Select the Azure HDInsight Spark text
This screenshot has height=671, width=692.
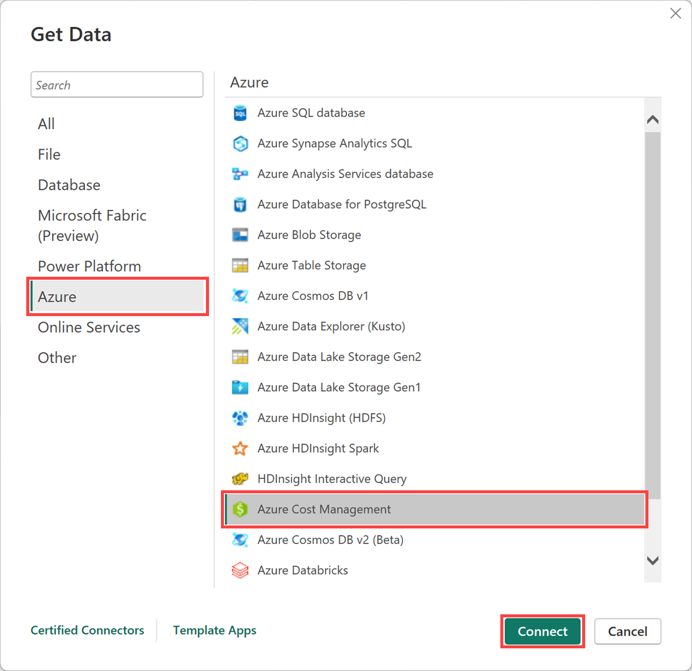[318, 449]
